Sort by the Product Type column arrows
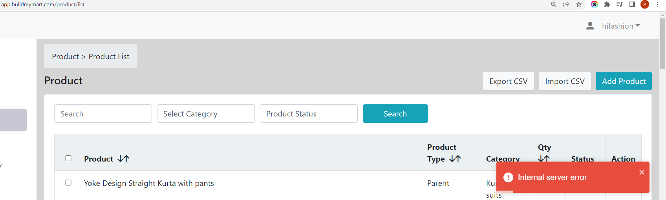This screenshot has width=666, height=200. point(455,159)
